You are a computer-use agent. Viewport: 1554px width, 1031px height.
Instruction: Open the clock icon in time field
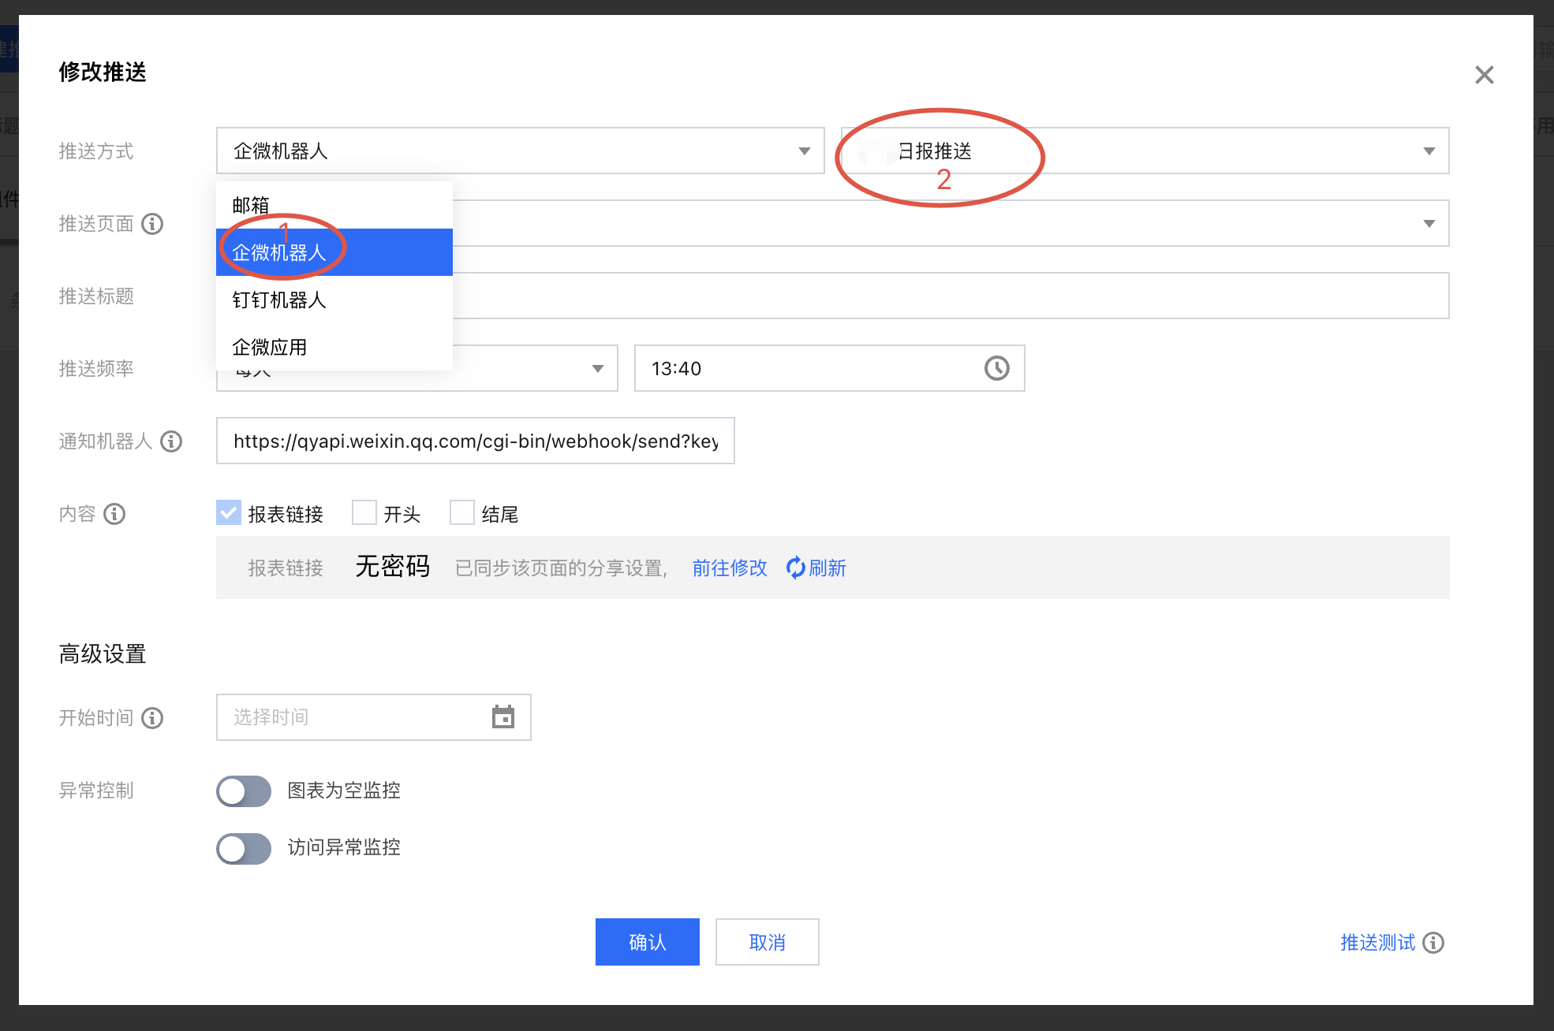pos(996,368)
